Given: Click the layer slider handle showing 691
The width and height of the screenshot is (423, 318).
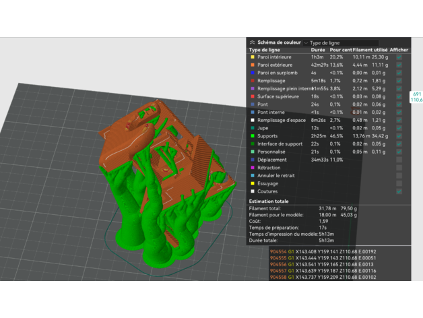Looking at the screenshot, I should click(x=416, y=96).
